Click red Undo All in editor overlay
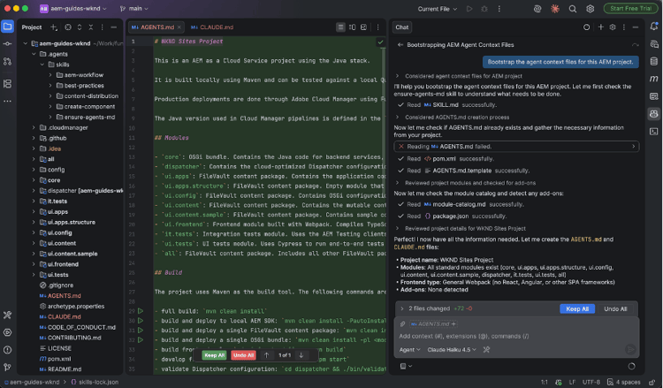This screenshot has width=663, height=388. (x=244, y=355)
